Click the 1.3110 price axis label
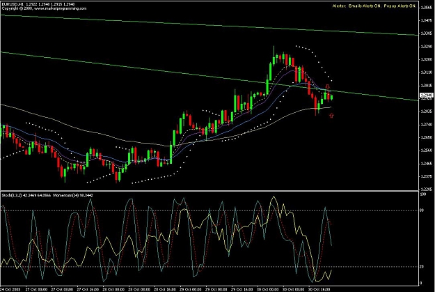435x292 pixels. point(427,72)
